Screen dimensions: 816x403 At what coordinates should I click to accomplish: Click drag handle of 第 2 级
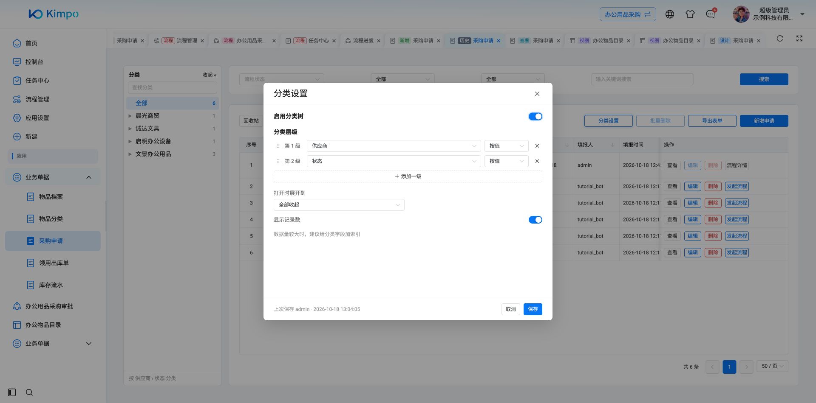point(278,161)
